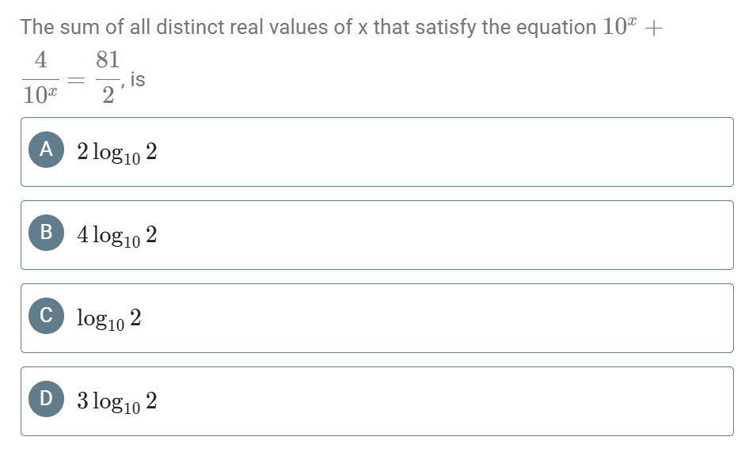
Task: Click the word "is" after the equation
Action: tap(137, 79)
